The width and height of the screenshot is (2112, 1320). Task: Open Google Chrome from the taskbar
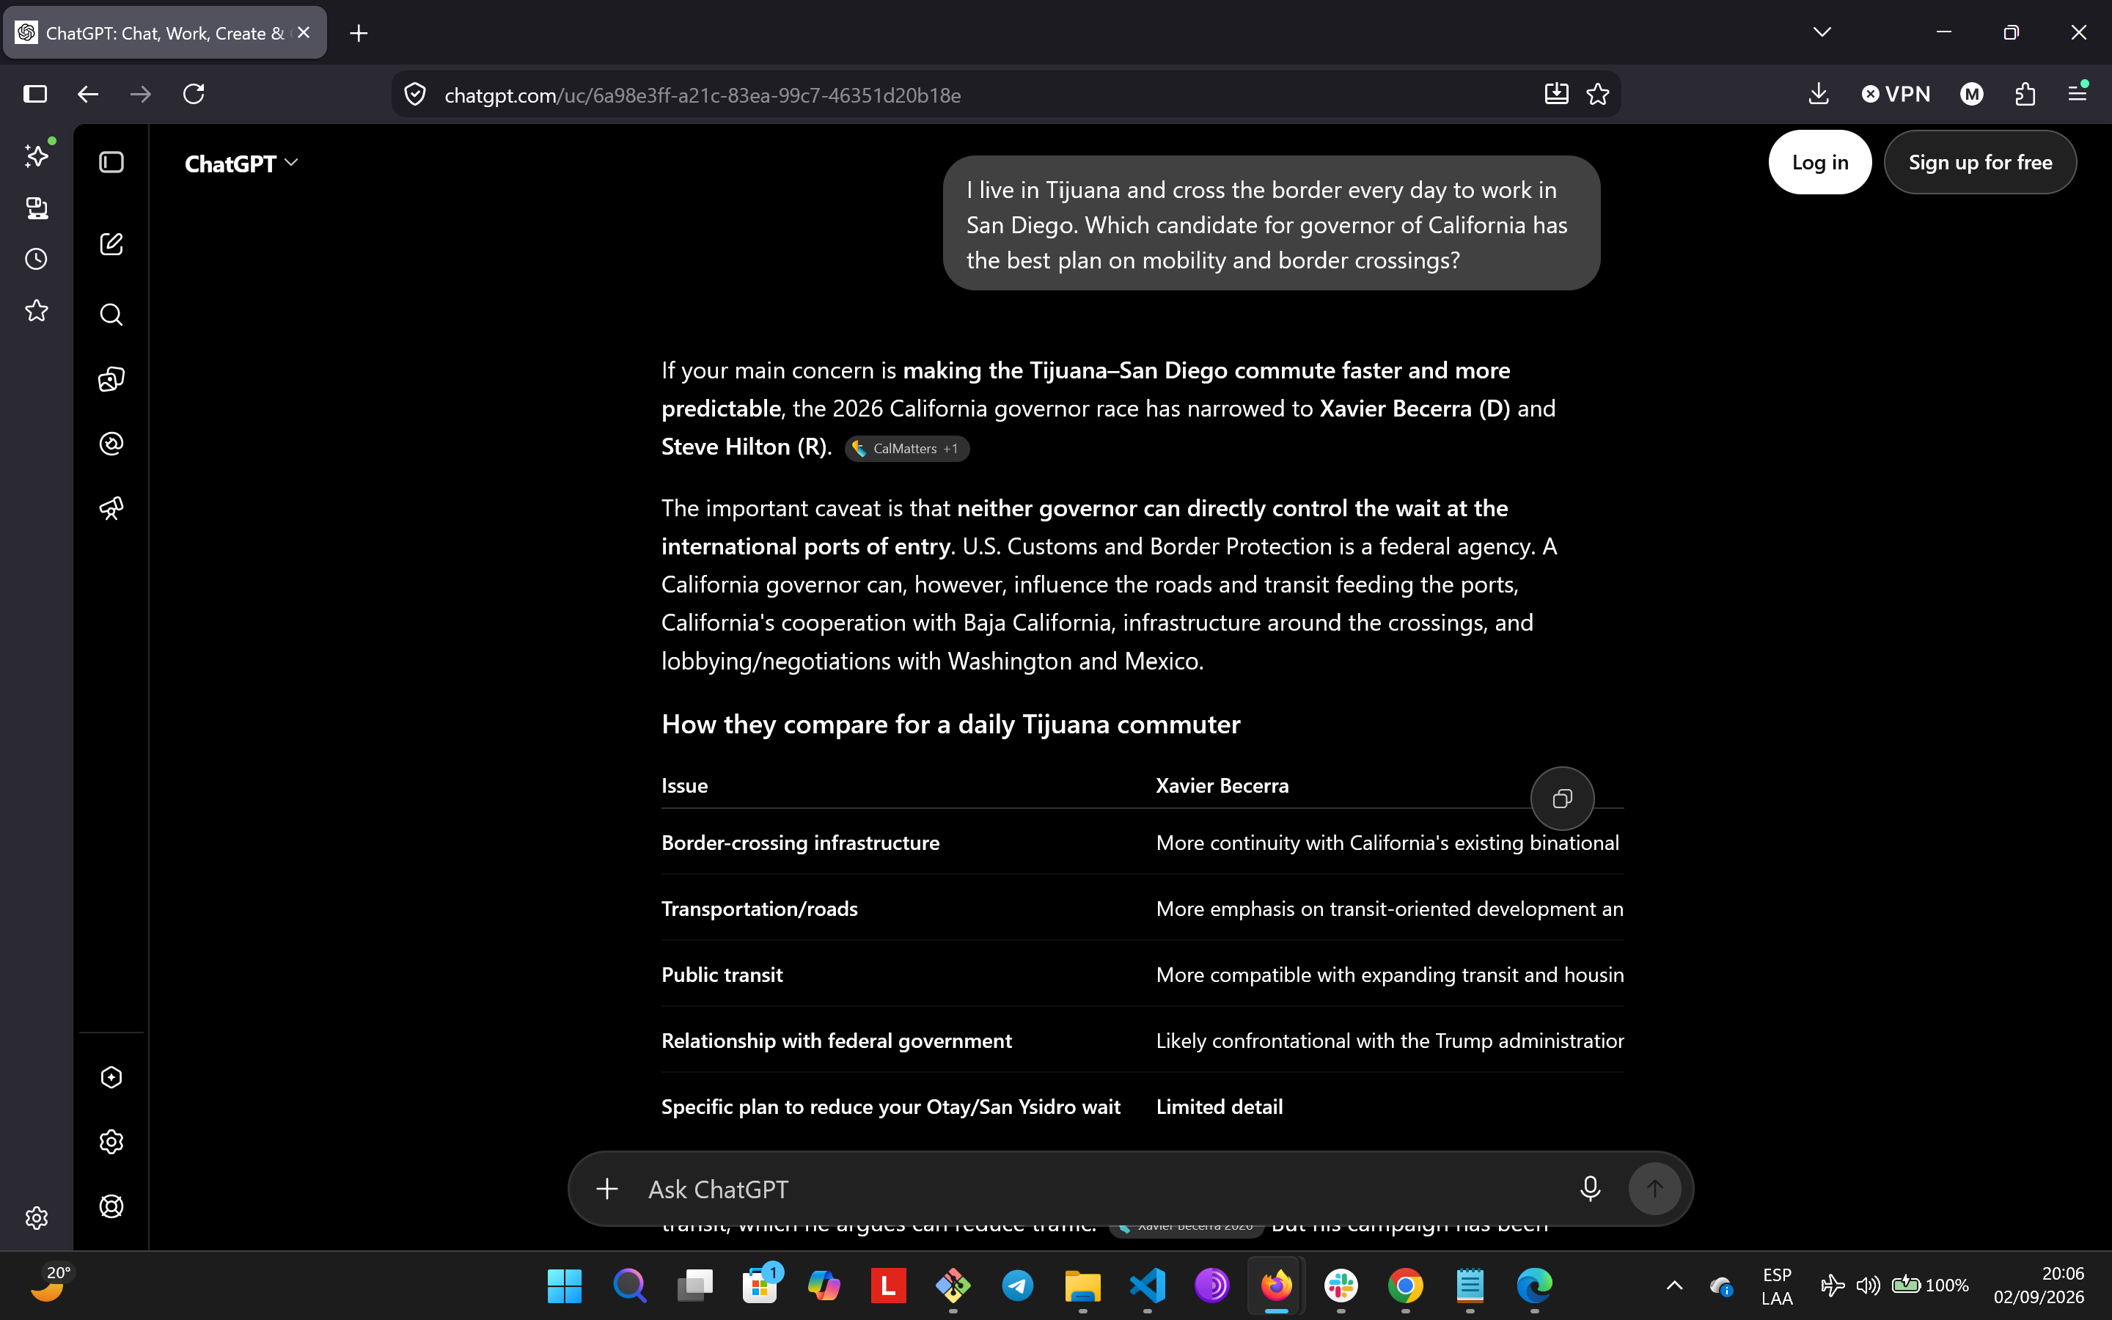tap(1405, 1286)
